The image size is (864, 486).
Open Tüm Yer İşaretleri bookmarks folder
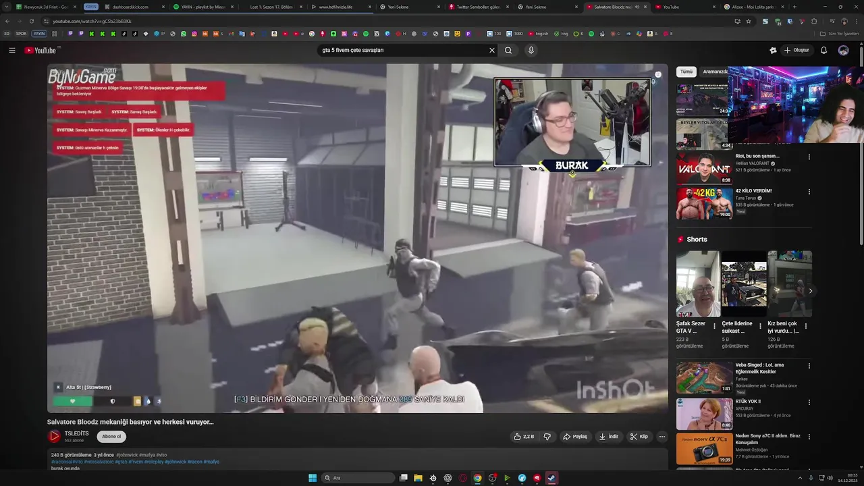pyautogui.click(x=840, y=34)
